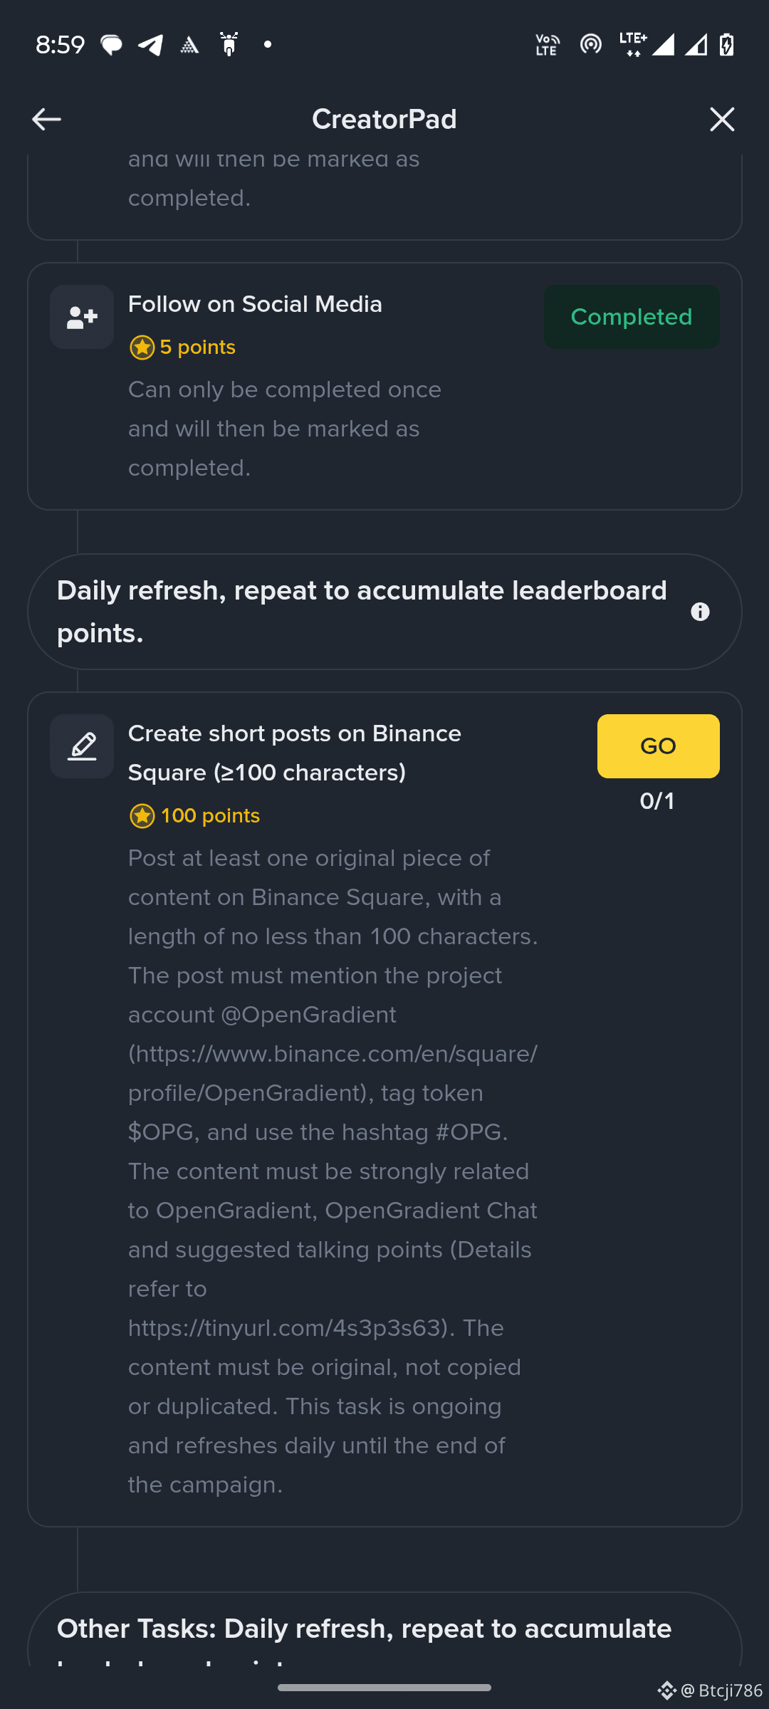Tap the pencil icon for short posts task
769x1709 pixels.
point(82,746)
